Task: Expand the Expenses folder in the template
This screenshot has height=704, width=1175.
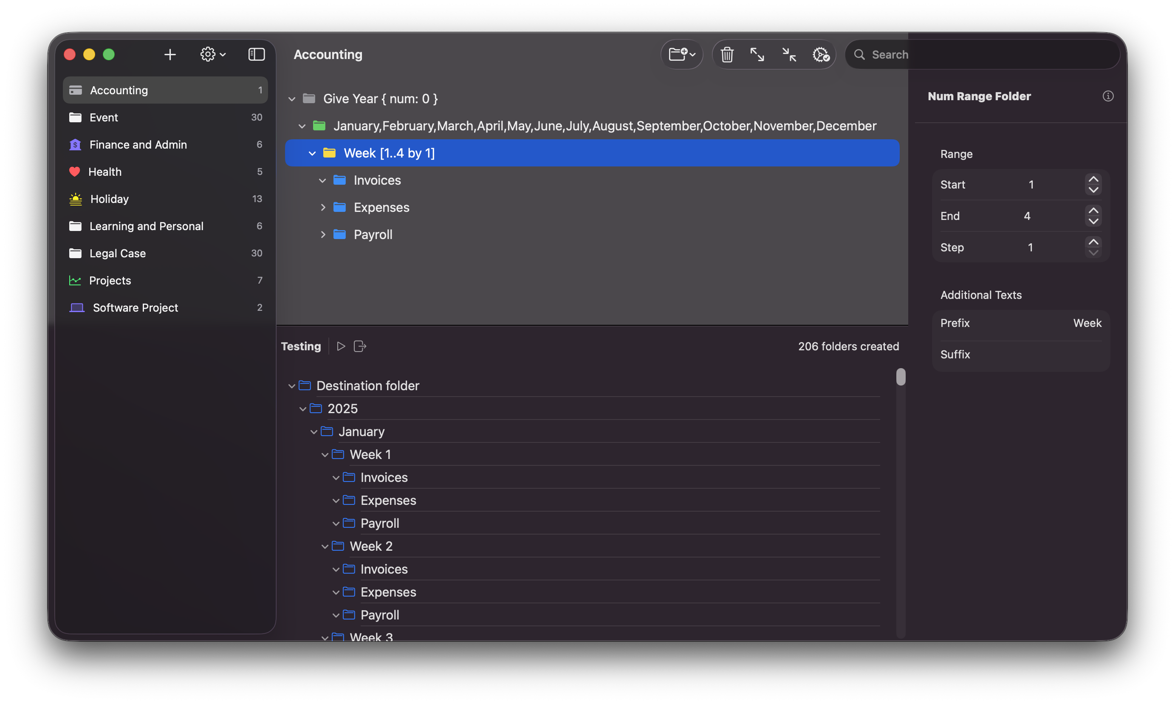Action: point(323,207)
